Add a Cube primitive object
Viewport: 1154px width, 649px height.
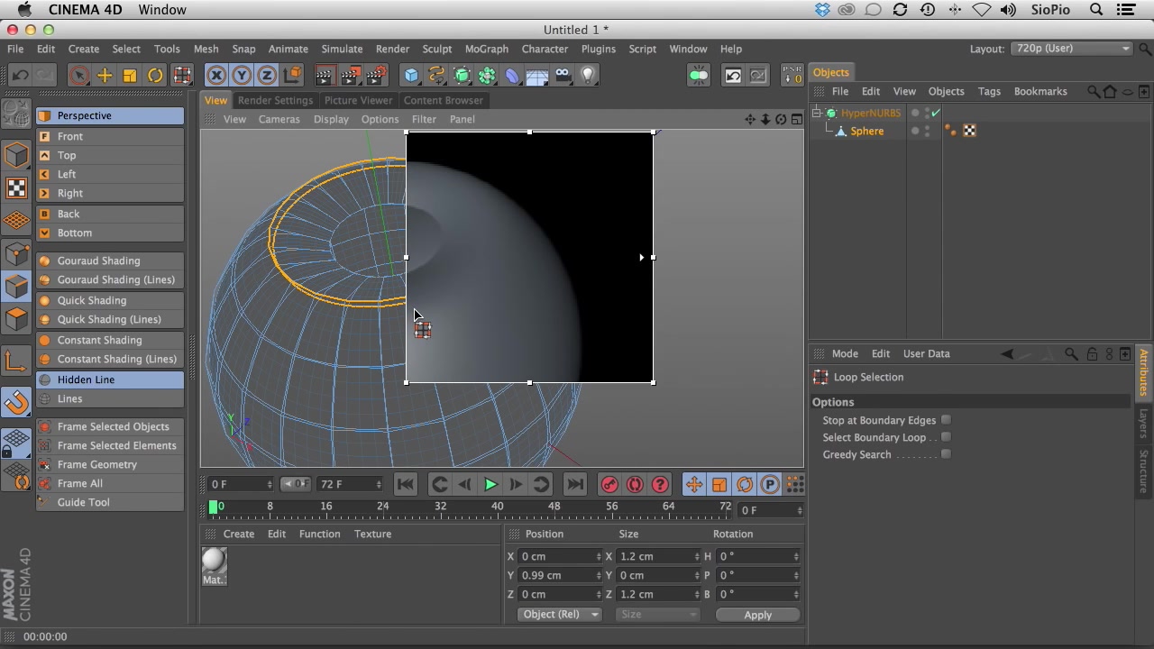click(412, 76)
